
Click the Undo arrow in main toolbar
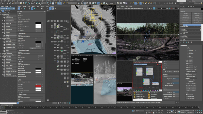2,4
